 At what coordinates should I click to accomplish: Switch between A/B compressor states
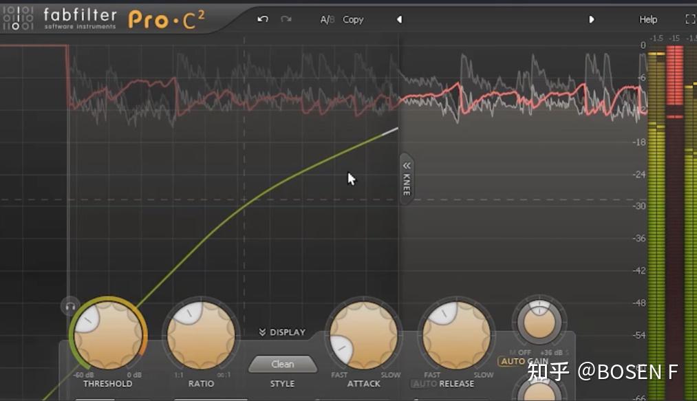coord(326,19)
